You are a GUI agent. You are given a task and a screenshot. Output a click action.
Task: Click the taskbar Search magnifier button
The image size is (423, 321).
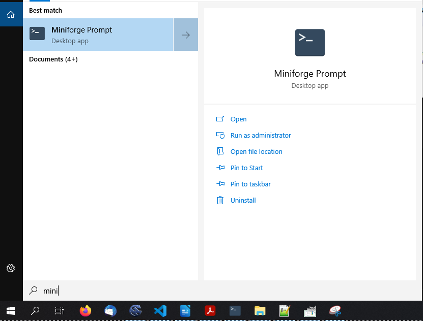click(35, 311)
